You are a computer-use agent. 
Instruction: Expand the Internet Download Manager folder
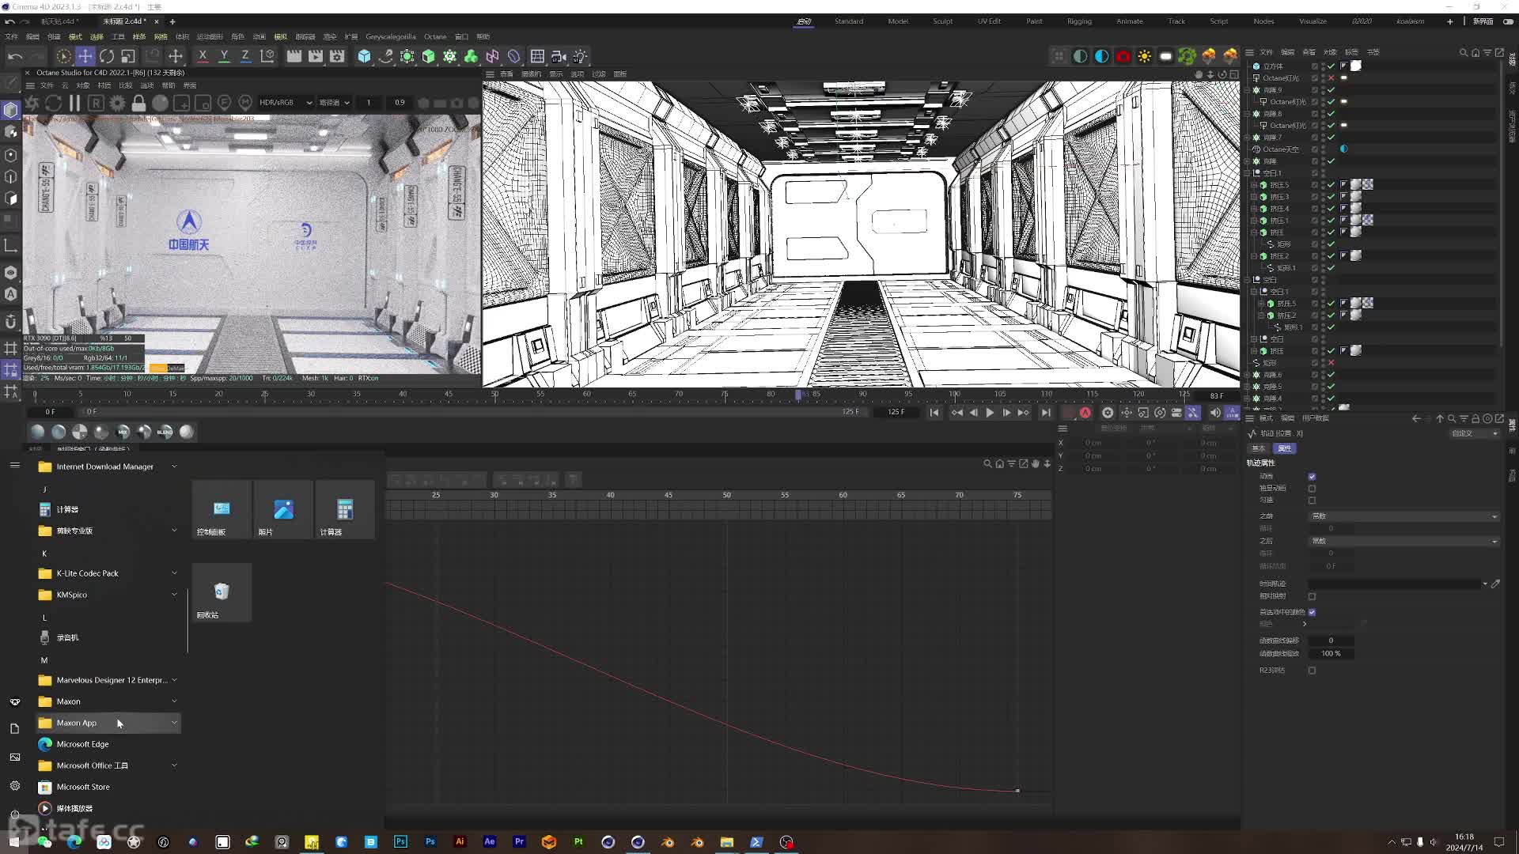[x=108, y=467]
